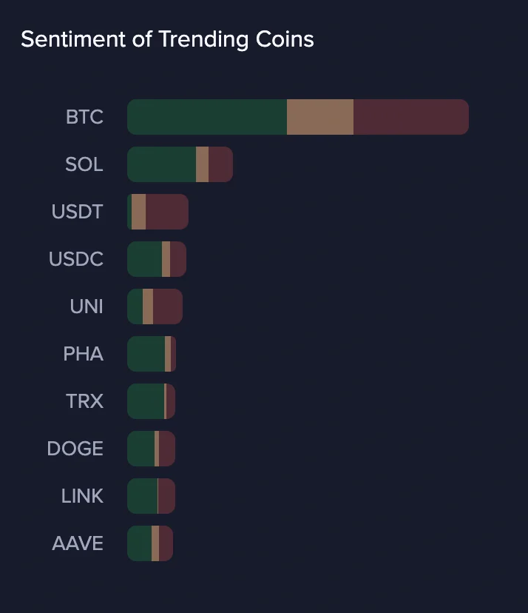The width and height of the screenshot is (528, 613).
Task: Click SOL green positive sentiment segment
Action: click(161, 164)
